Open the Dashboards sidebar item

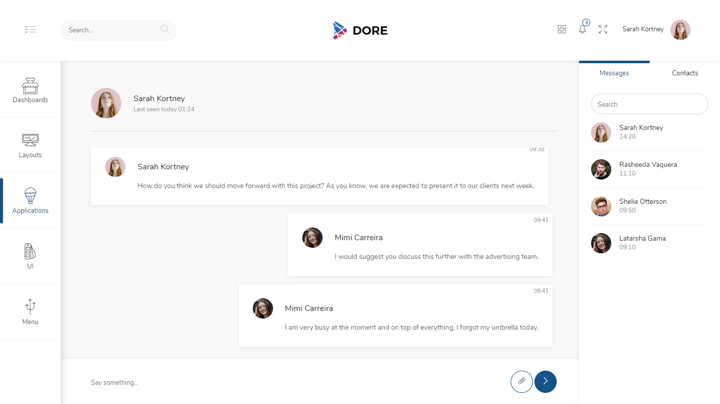click(30, 90)
